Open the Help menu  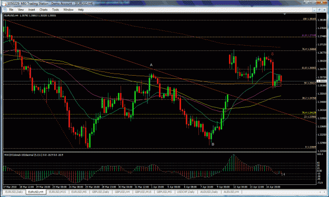[81, 9]
